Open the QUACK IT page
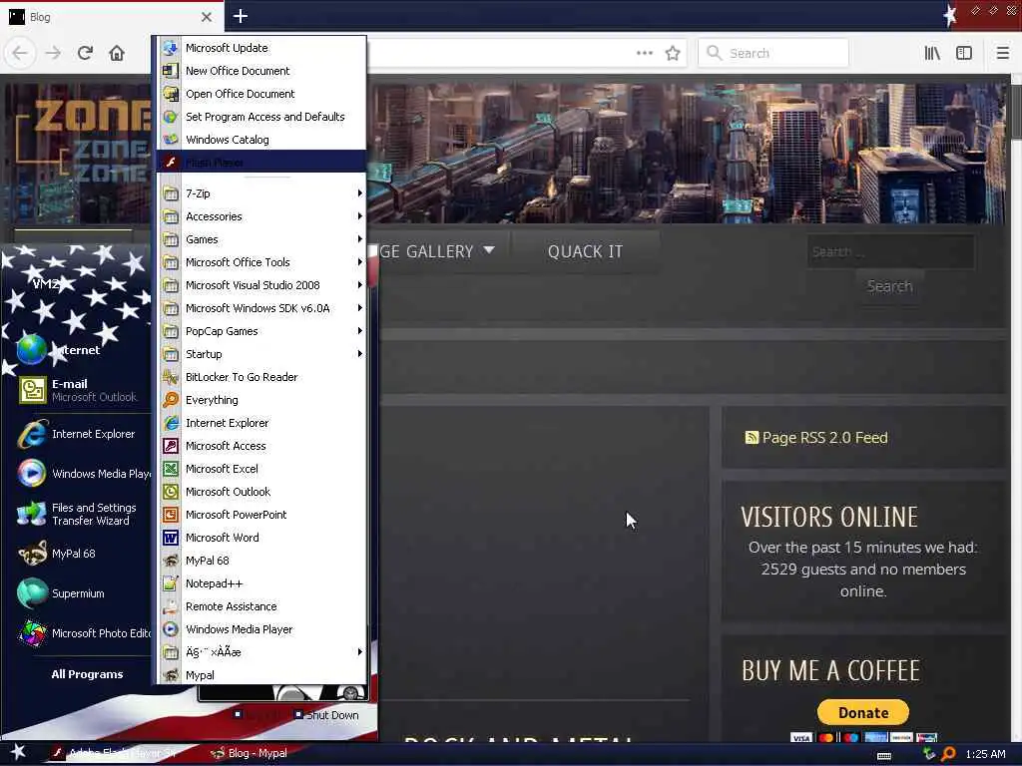The width and height of the screenshot is (1022, 766). click(585, 251)
